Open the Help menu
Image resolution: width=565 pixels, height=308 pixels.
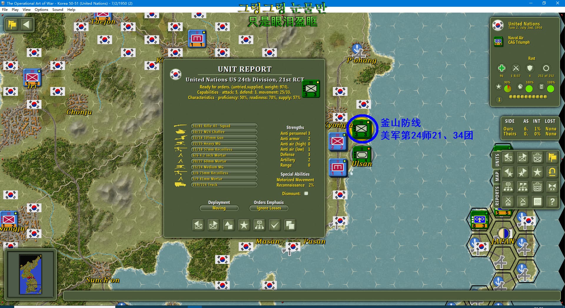click(x=71, y=10)
